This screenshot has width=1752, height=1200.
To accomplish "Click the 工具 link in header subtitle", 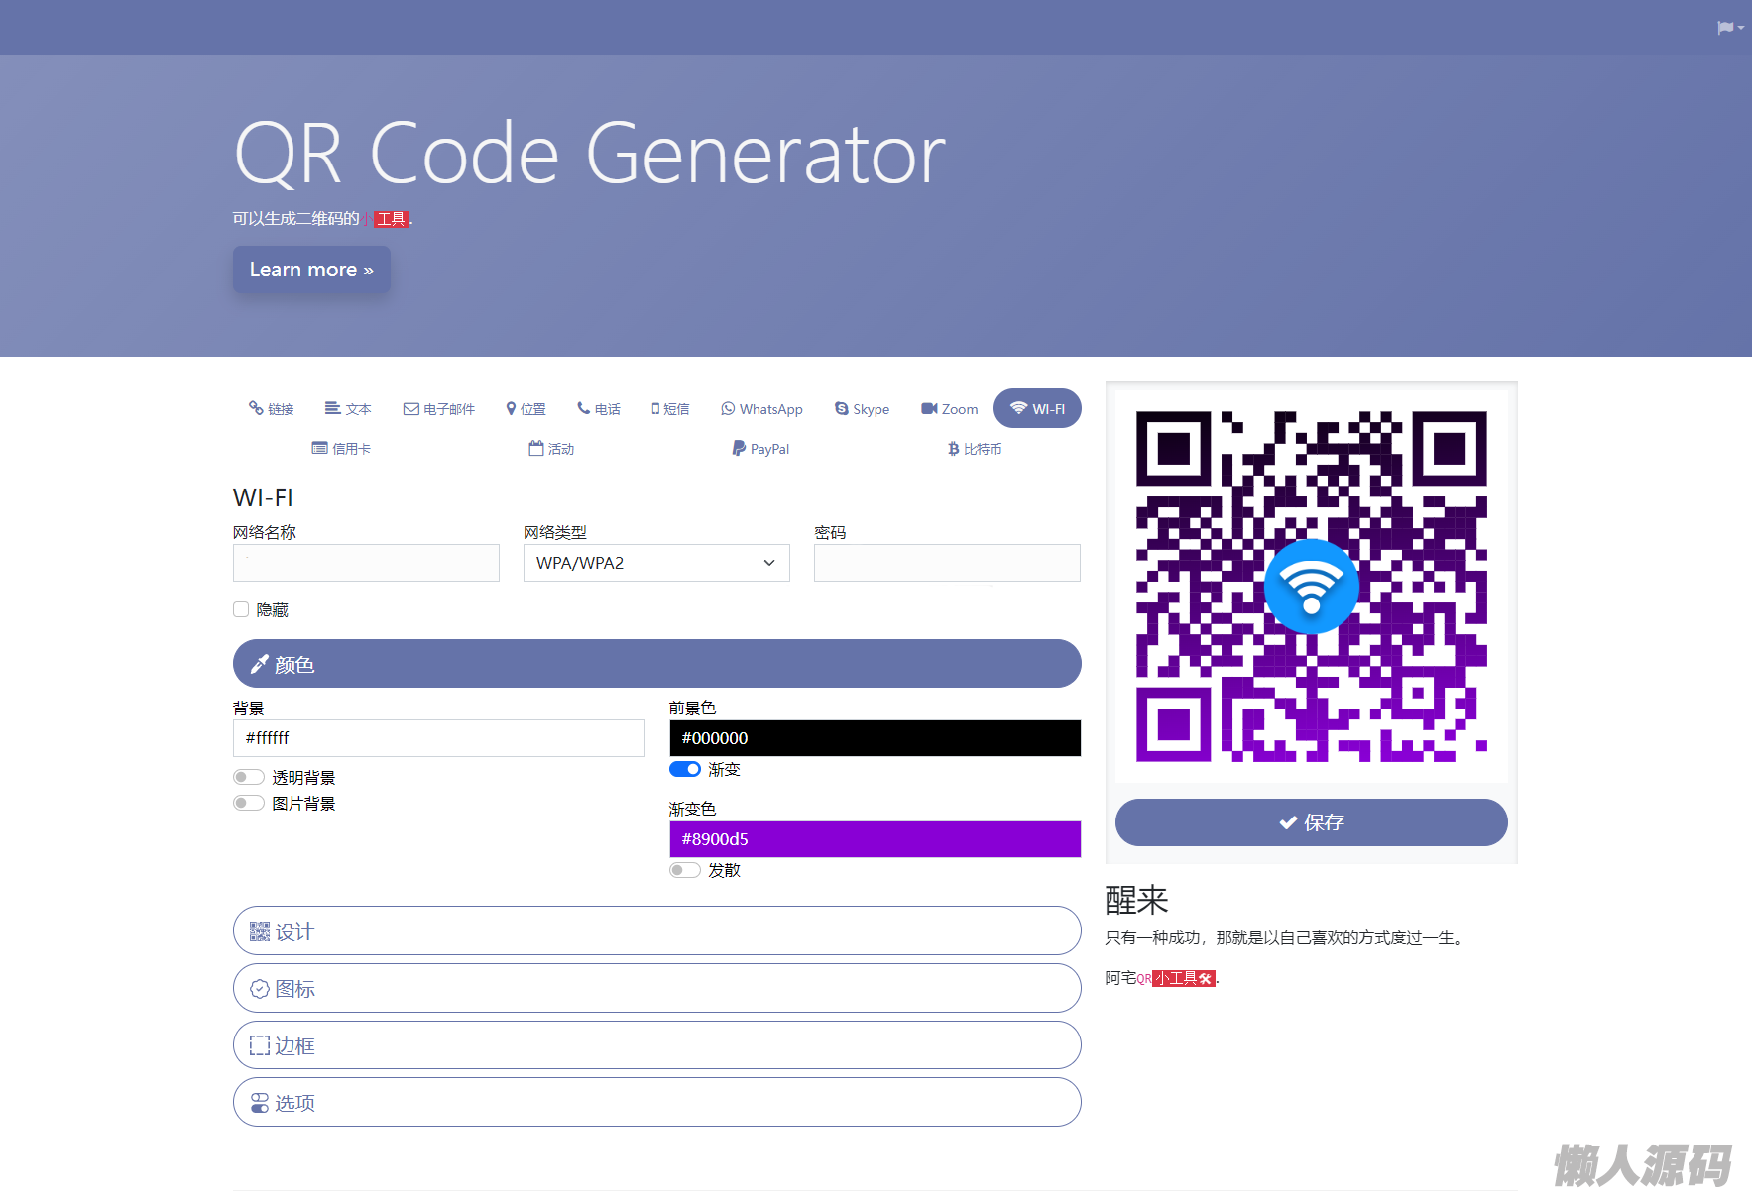I will click(393, 219).
